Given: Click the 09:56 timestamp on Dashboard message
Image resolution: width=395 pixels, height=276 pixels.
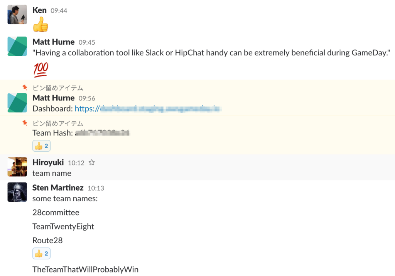Looking at the screenshot, I should point(87,98).
